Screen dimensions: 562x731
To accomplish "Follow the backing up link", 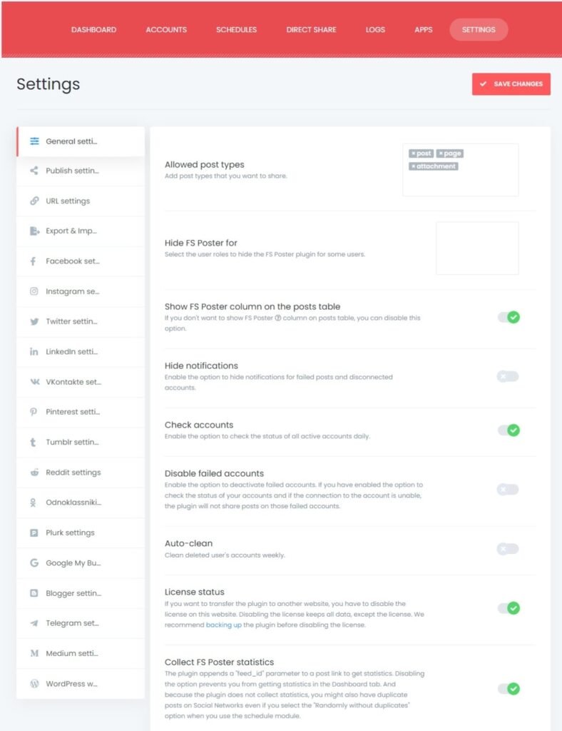I will tap(223, 625).
